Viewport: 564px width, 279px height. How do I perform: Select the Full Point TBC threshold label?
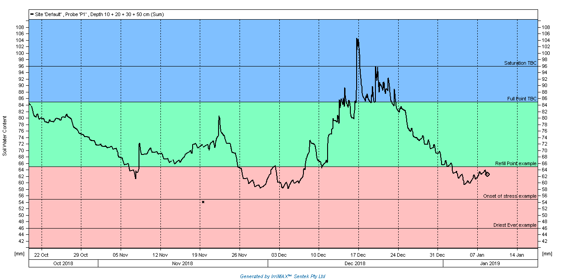522,99
